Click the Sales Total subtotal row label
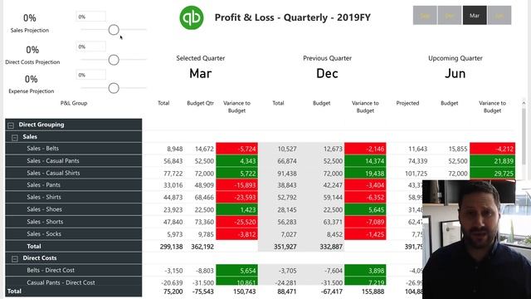Image resolution: width=531 pixels, height=299 pixels. coord(34,246)
